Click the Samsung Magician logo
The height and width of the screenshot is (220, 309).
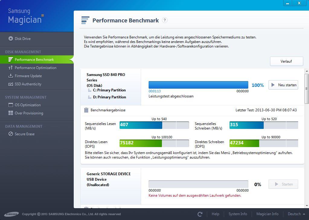26,16
